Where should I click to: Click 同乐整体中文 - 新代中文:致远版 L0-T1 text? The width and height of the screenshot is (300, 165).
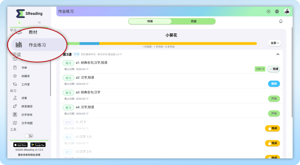click(x=101, y=54)
